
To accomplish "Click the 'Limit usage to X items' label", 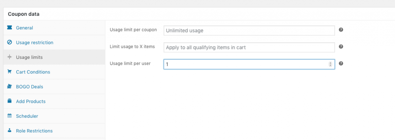I will 132,47.
